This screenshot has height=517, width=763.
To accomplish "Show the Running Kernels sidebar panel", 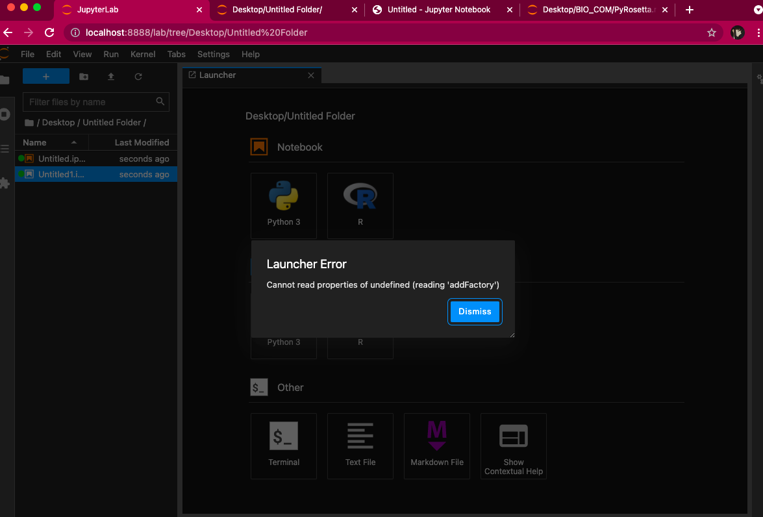I will 6,114.
